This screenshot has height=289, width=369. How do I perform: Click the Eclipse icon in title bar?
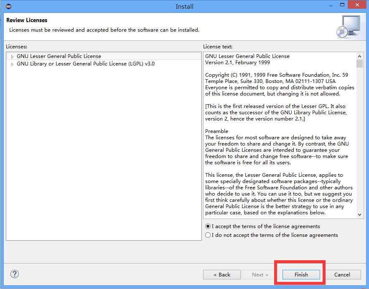coord(8,6)
